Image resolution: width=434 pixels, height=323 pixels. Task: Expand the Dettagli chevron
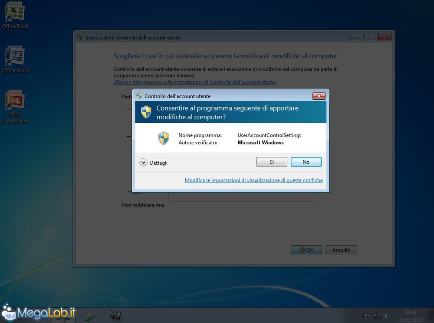point(143,163)
